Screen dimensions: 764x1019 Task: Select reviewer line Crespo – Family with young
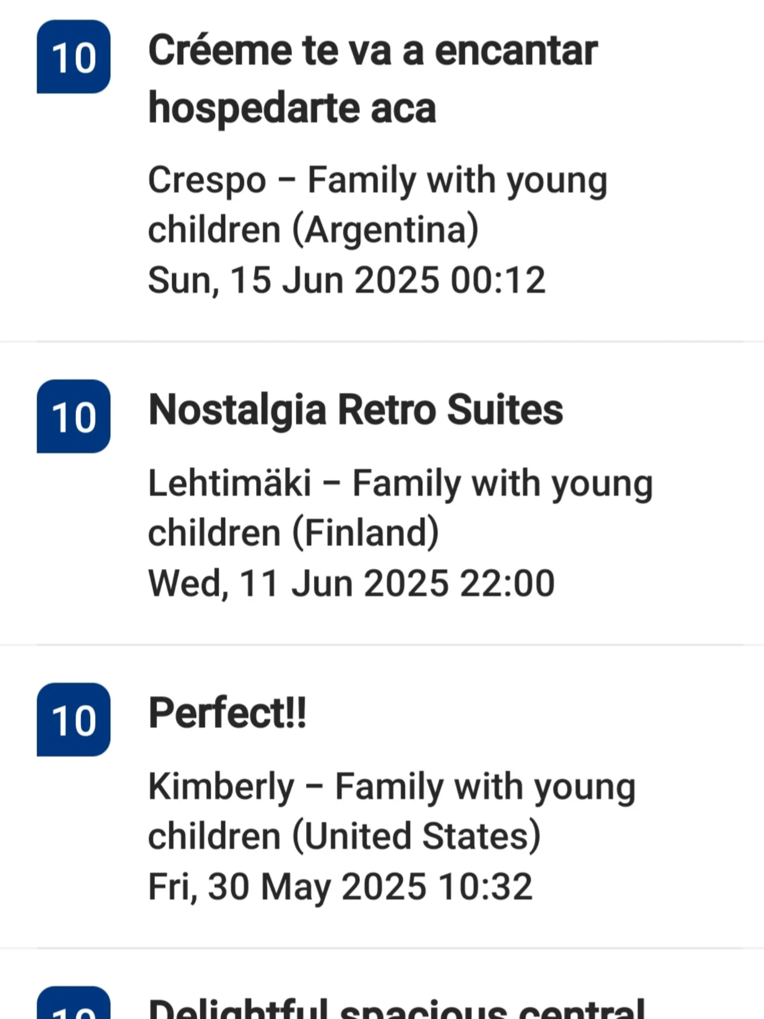[x=377, y=181]
